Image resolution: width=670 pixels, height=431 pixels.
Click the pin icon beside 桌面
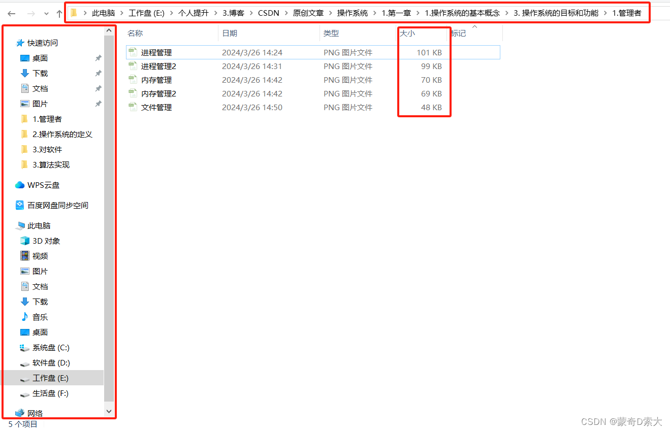tap(98, 58)
